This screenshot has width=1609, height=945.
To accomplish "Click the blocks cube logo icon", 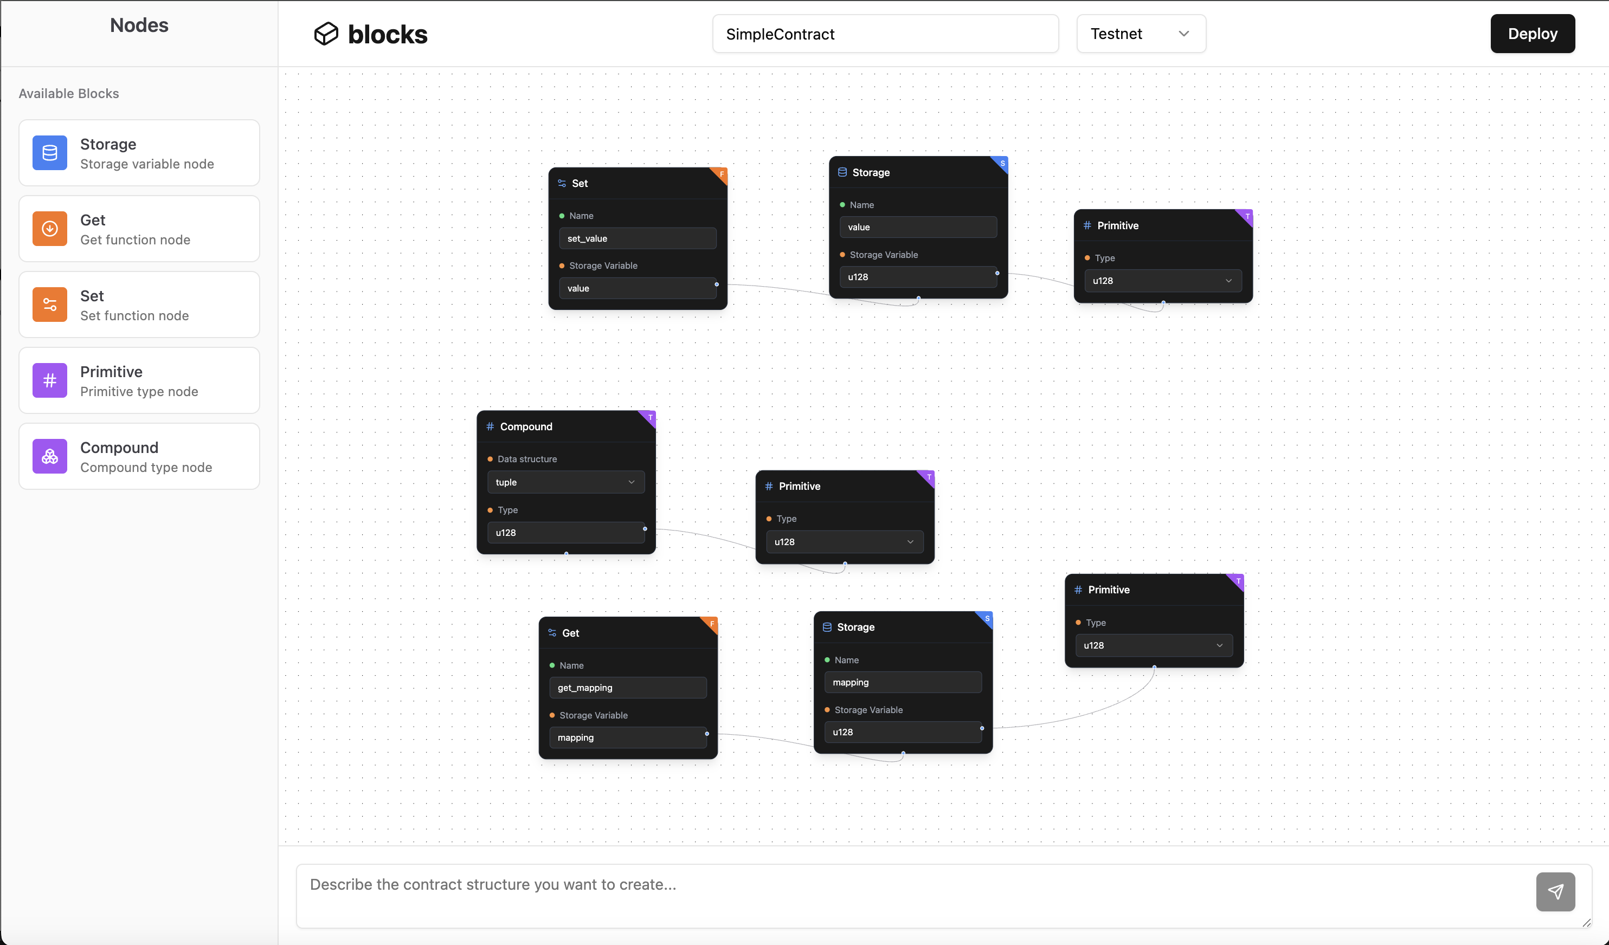I will click(326, 34).
